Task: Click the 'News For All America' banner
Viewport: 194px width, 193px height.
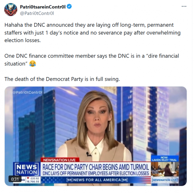Action: [97, 180]
